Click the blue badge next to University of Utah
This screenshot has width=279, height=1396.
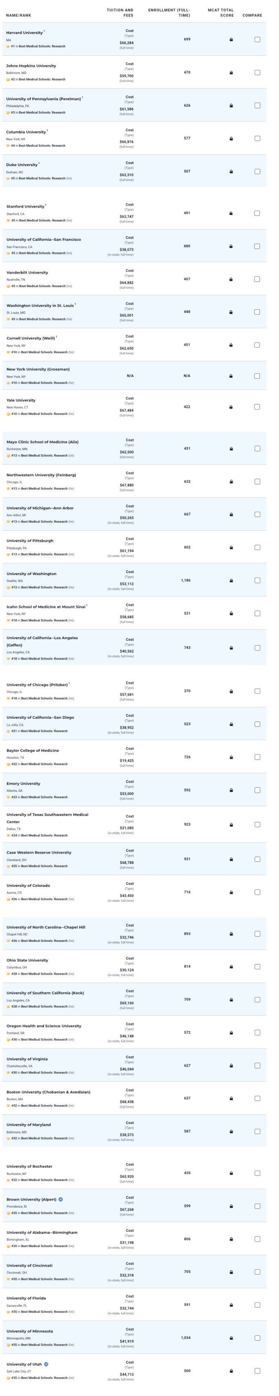click(x=46, y=1364)
